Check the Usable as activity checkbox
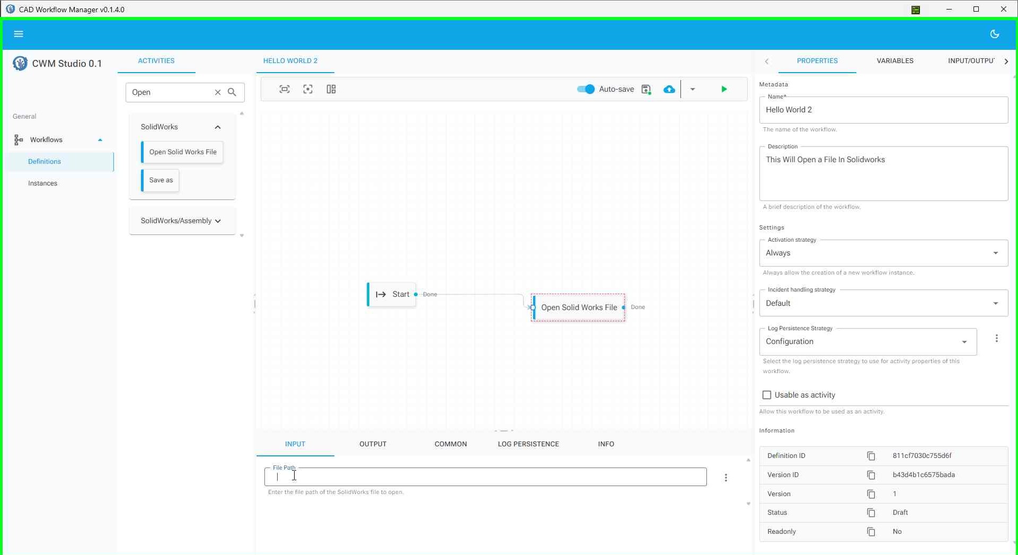 767,395
